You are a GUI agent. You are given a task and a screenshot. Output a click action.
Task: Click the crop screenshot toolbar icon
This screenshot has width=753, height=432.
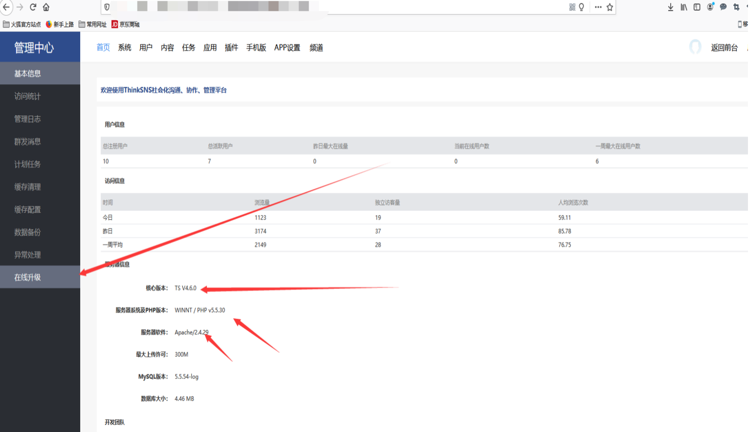pos(736,7)
